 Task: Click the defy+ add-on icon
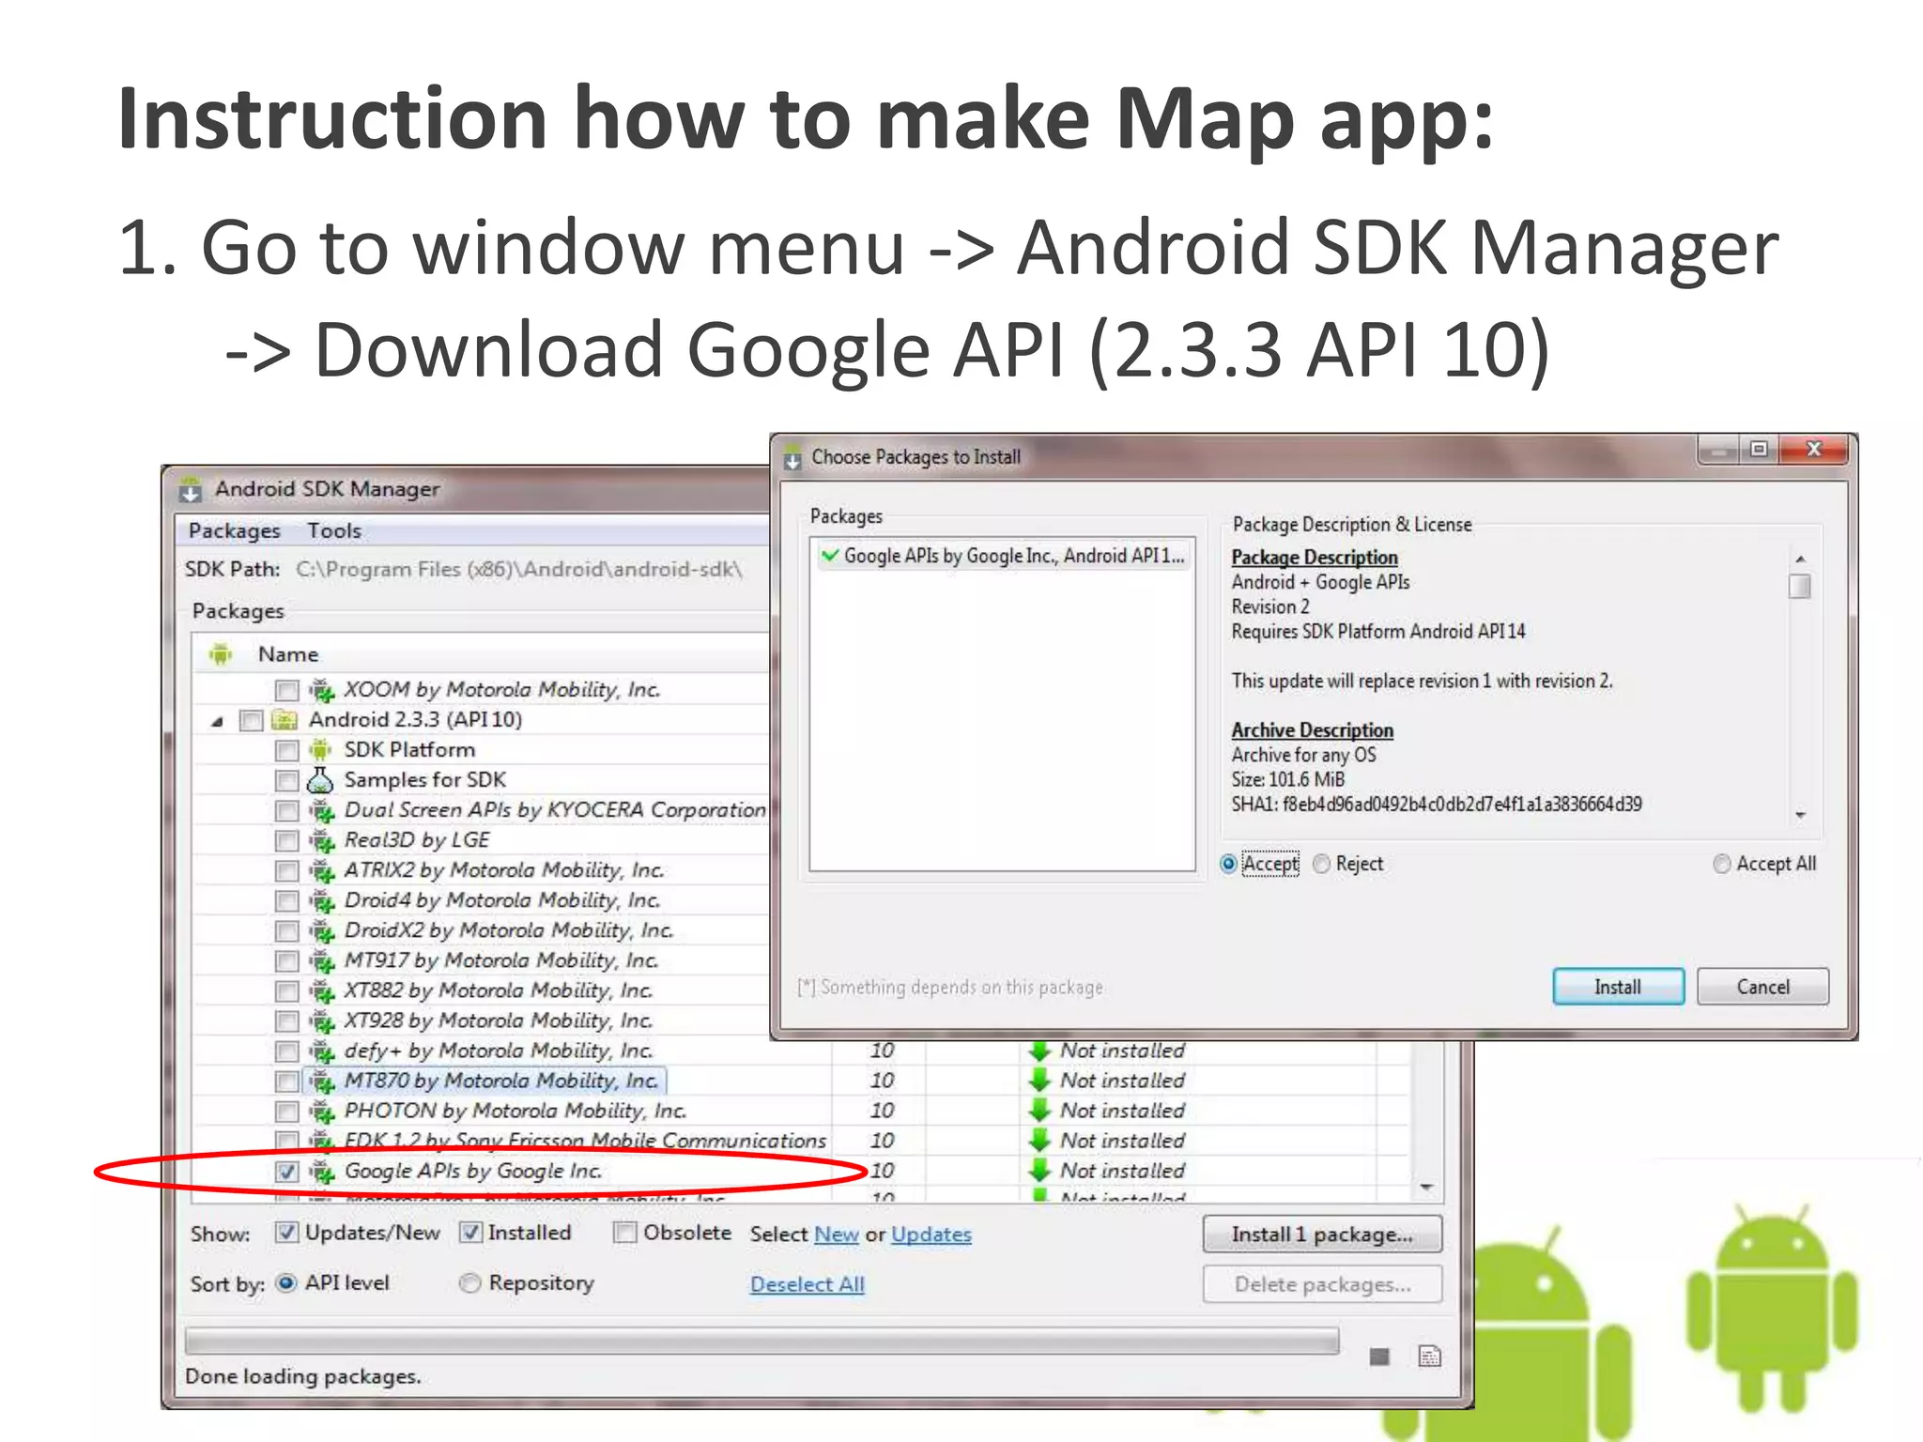click(x=322, y=1051)
